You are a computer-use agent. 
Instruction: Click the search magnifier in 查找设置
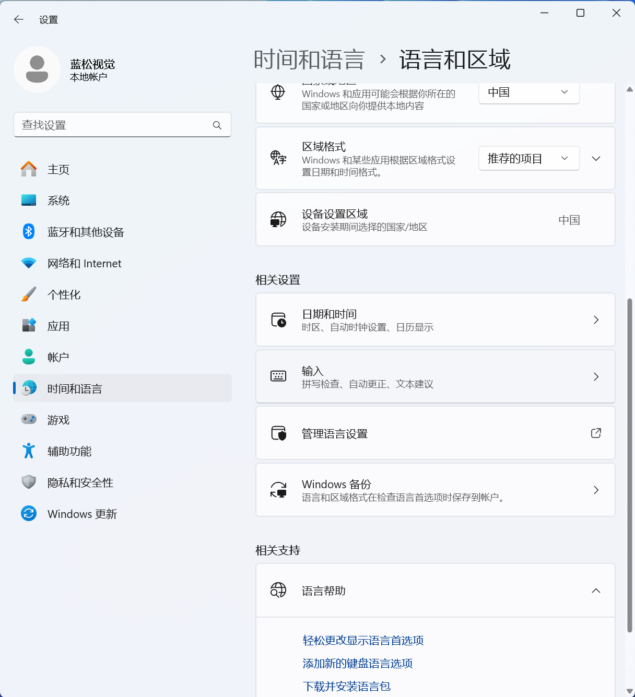[x=217, y=125]
